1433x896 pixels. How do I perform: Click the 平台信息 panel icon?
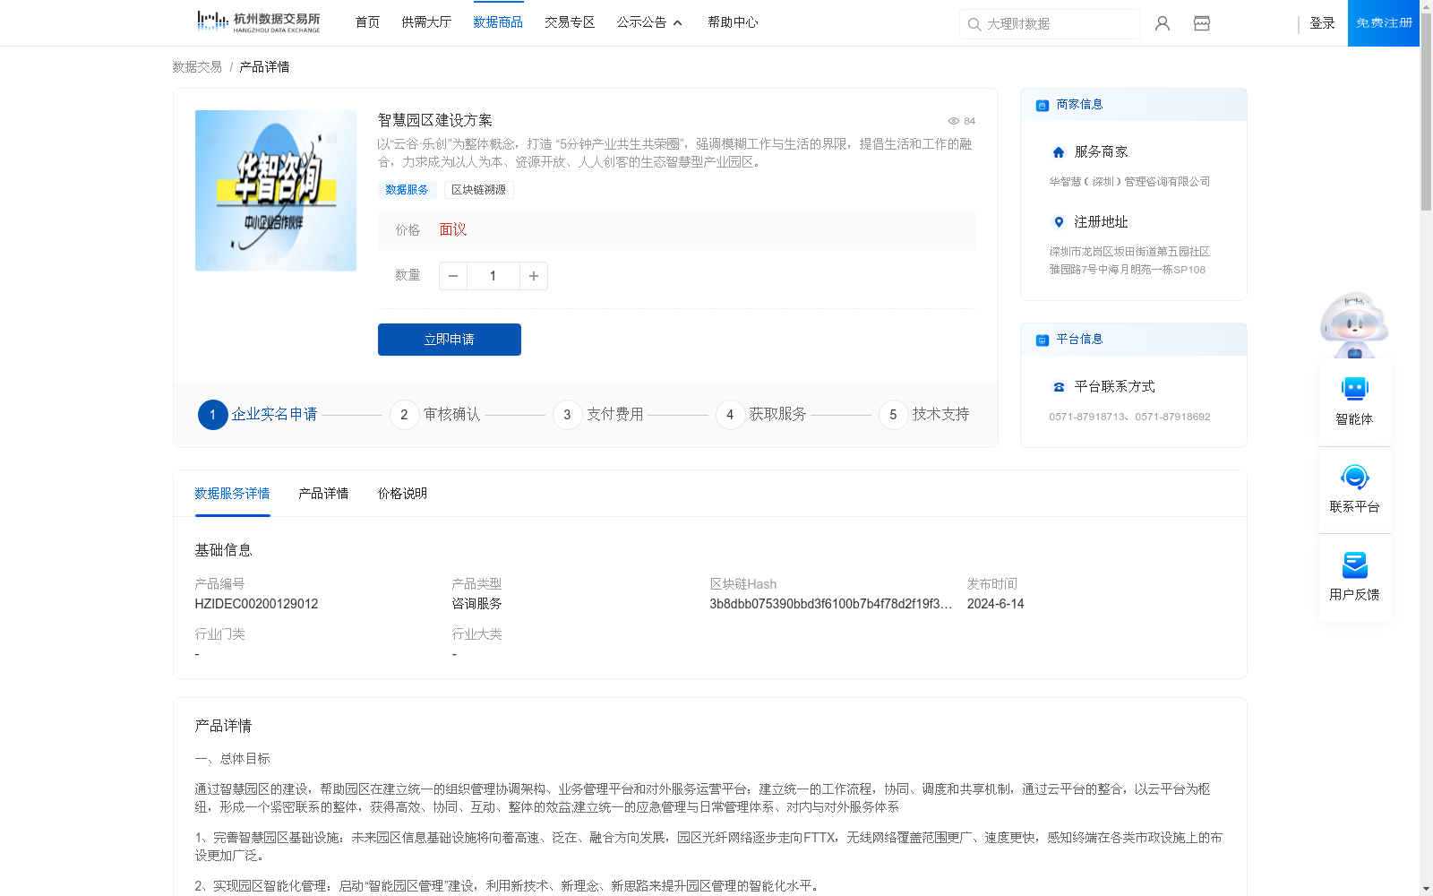[1043, 340]
